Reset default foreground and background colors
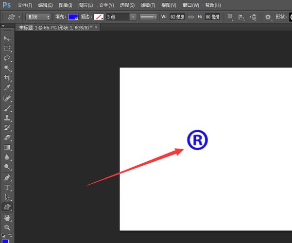The height and width of the screenshot is (243, 292). tap(3, 235)
